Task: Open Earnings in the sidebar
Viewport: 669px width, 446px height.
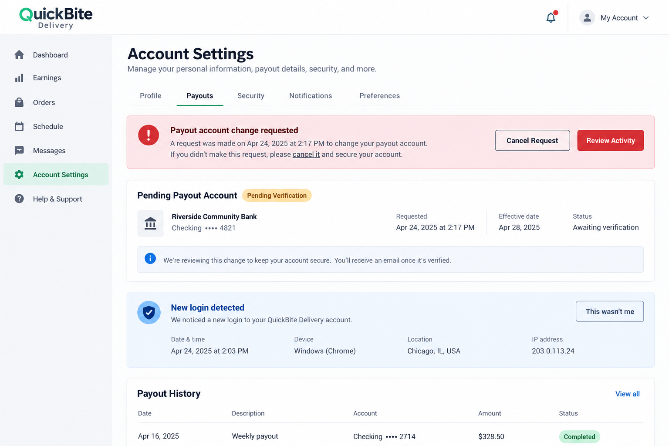Action: click(56, 78)
